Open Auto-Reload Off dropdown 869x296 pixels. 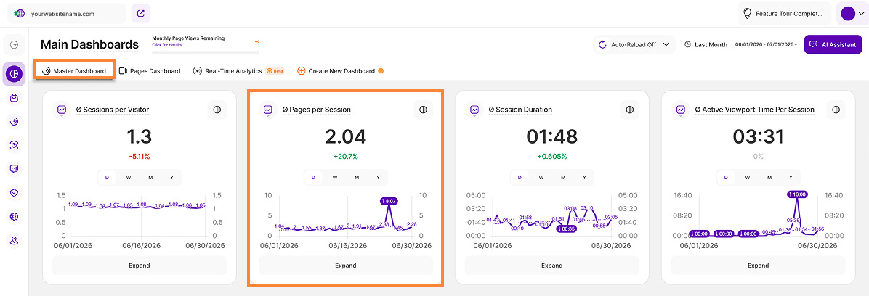pyautogui.click(x=634, y=44)
